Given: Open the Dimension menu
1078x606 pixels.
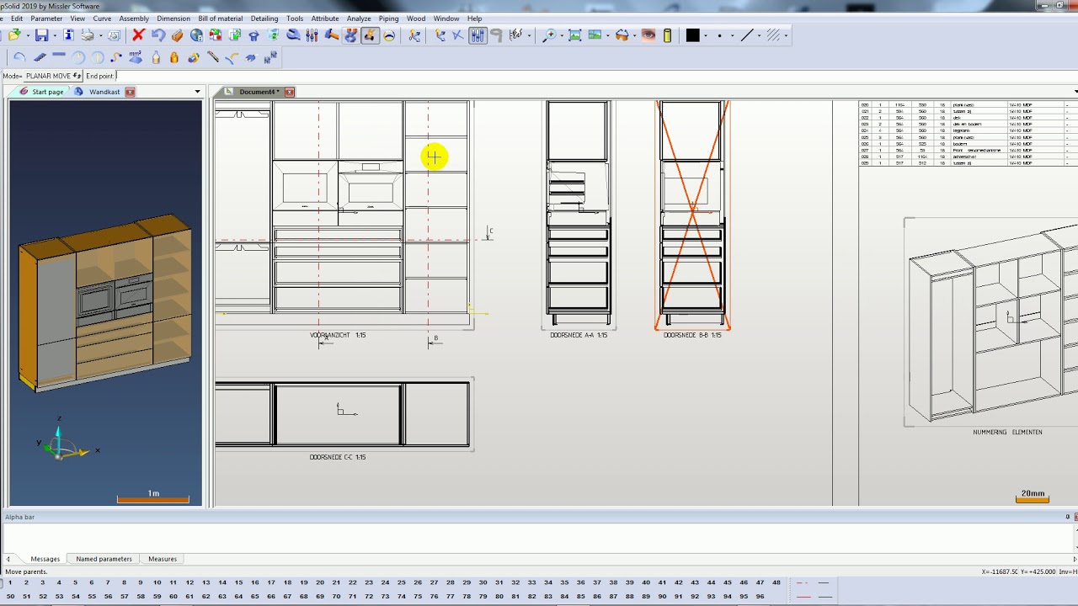Looking at the screenshot, I should tap(173, 19).
